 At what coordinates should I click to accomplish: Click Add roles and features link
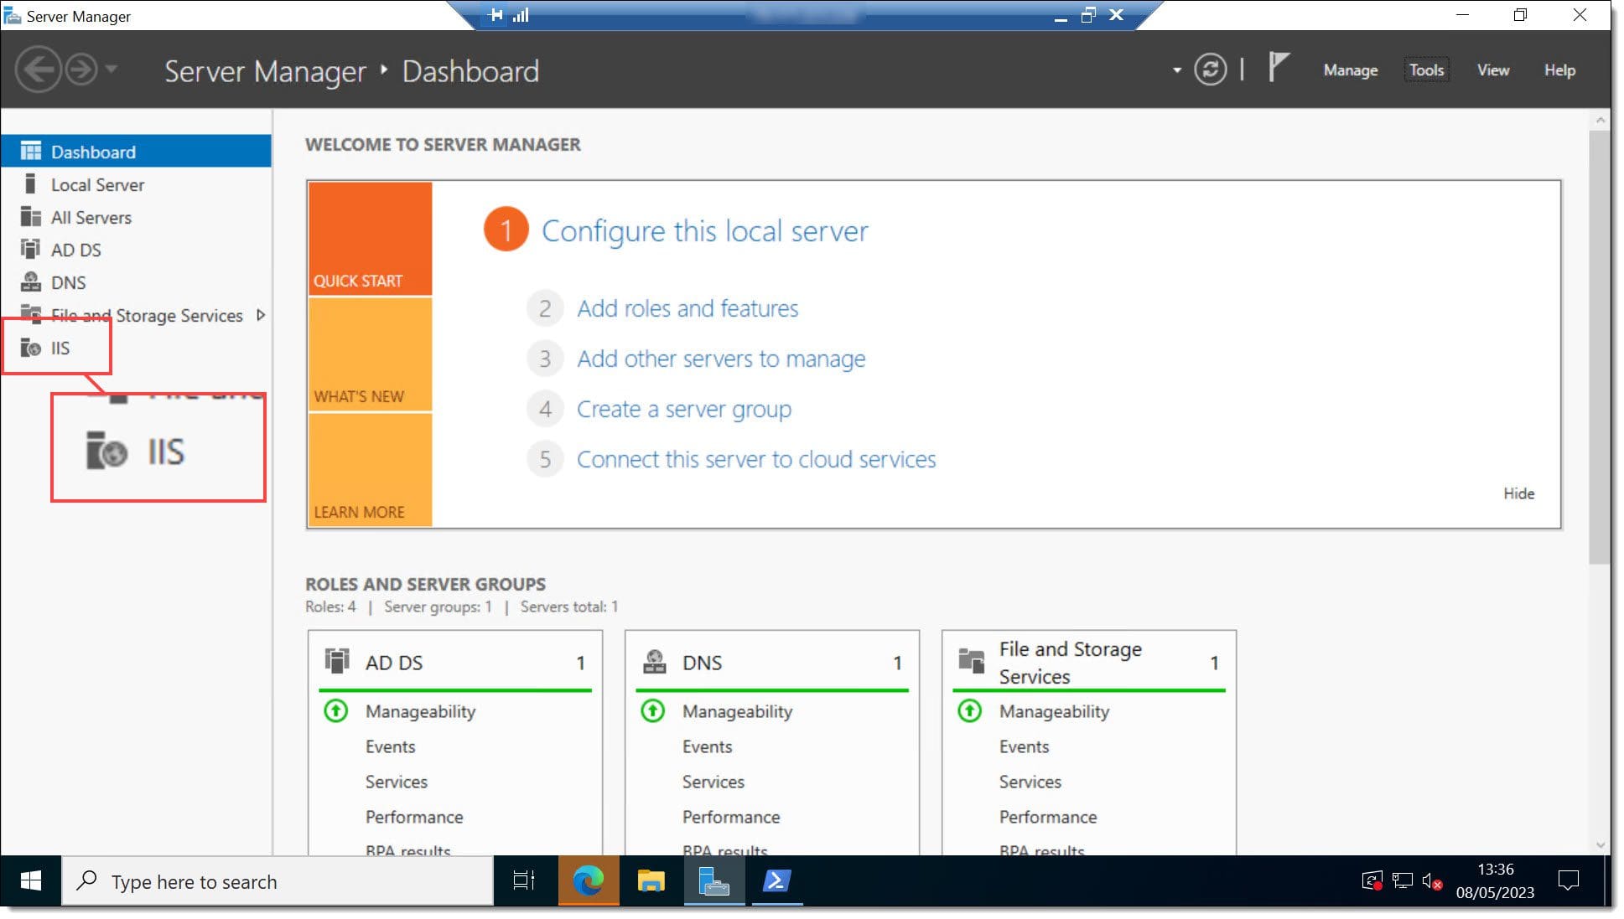[687, 308]
